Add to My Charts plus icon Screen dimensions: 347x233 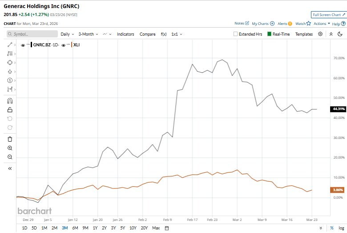coord(272,24)
